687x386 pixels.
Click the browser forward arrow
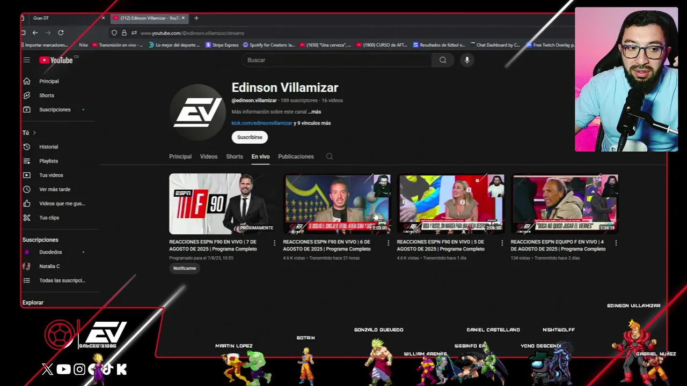coord(48,33)
